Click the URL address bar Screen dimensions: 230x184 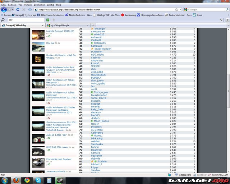pyautogui.click(x=108, y=10)
